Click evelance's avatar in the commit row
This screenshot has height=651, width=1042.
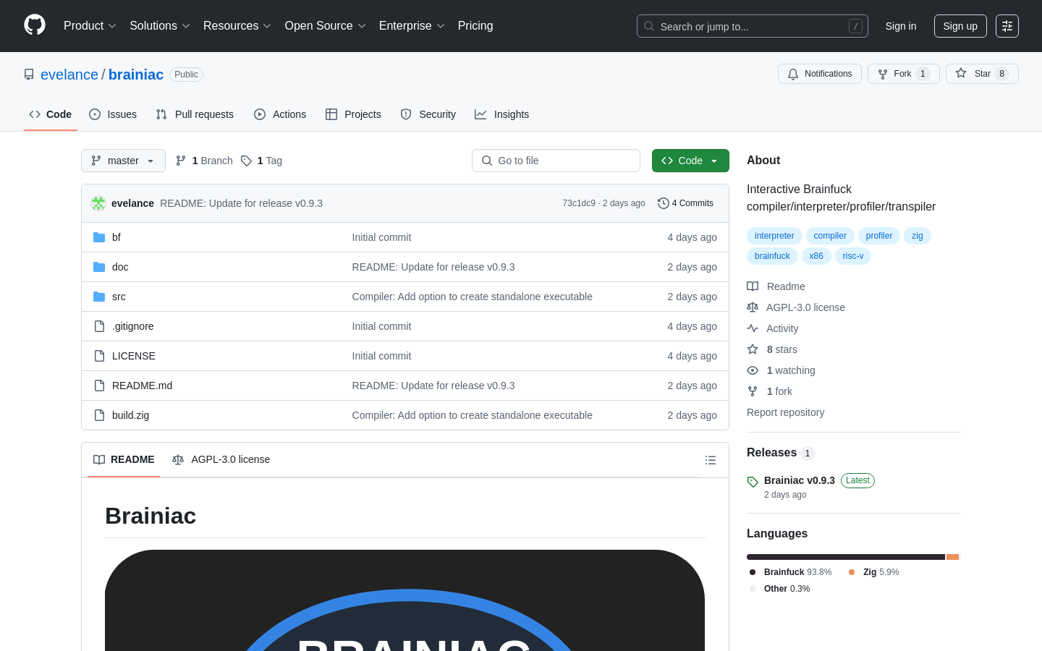[x=98, y=203]
